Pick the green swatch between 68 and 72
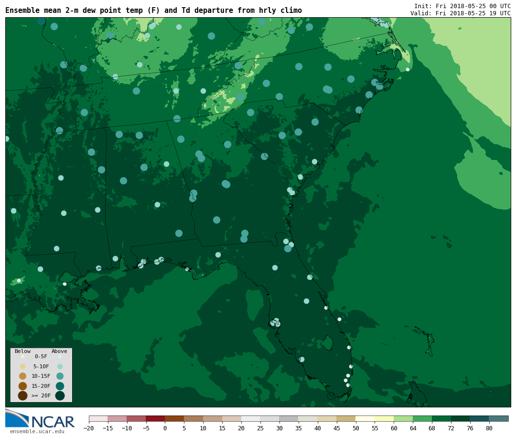Image resolution: width=516 pixels, height=437 pixels. [x=441, y=418]
